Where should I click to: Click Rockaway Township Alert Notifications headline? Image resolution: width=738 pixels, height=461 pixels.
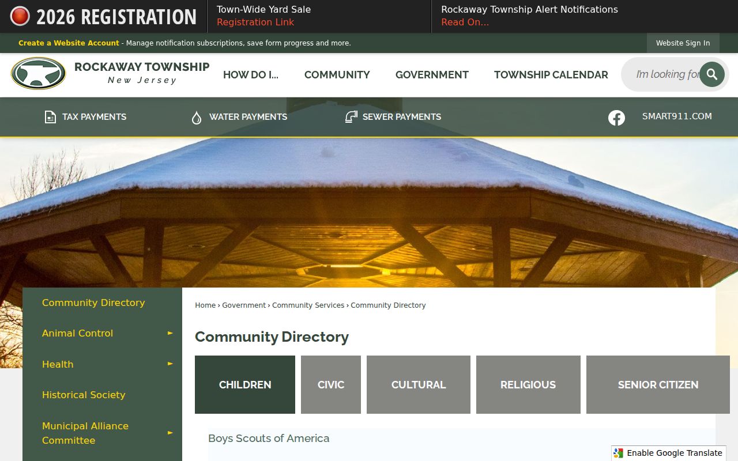[529, 10]
